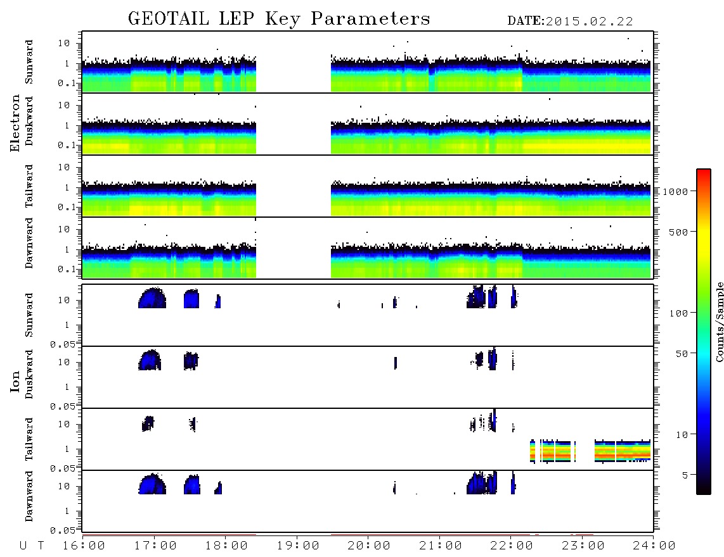Viewport: 724px width, 557px height.
Task: Click the 'U T' axis label
Action: point(32,546)
